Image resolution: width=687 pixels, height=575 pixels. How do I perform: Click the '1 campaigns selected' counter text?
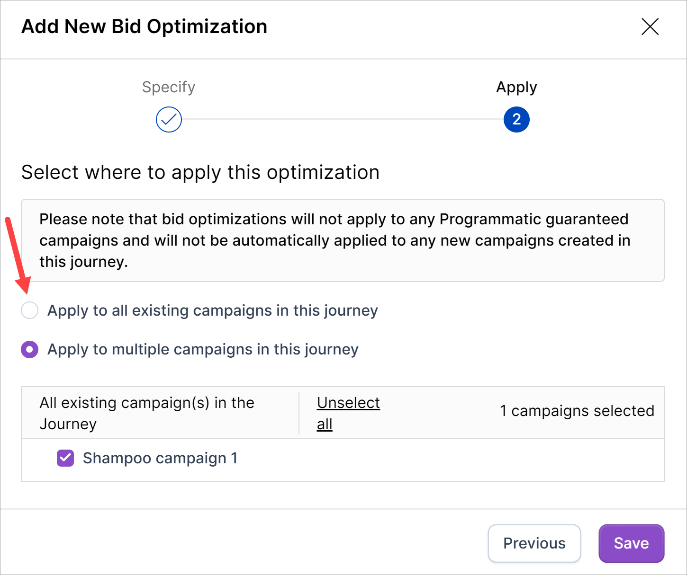(577, 411)
